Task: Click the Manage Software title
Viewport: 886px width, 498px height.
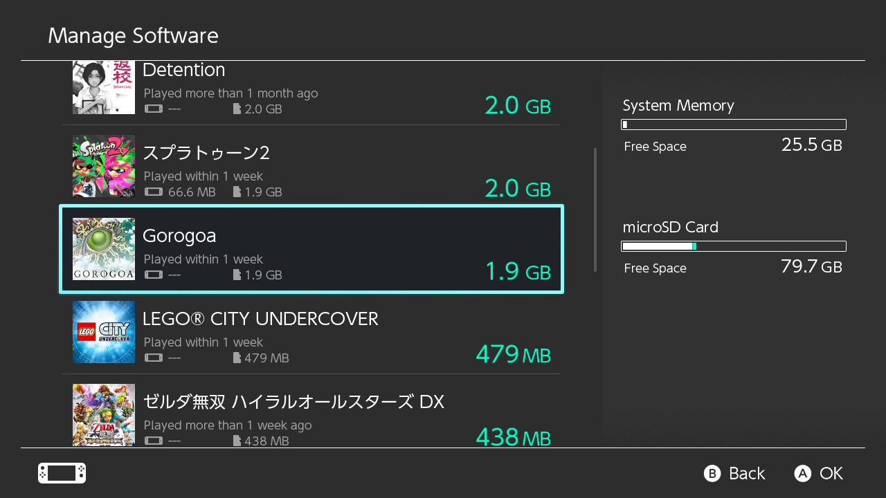Action: (133, 36)
